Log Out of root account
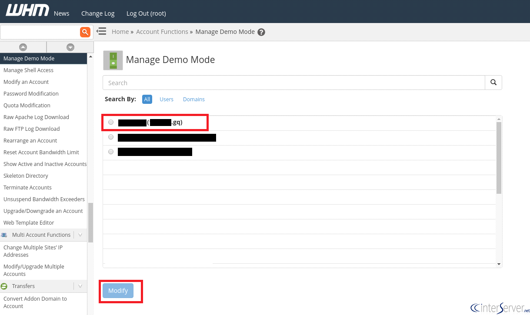The image size is (530, 315). pyautogui.click(x=146, y=13)
